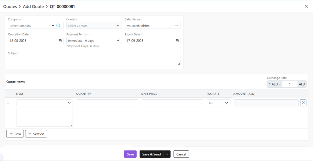The width and height of the screenshot is (313, 161).
Task: Open the Sales Person dropdown
Action: (152, 26)
